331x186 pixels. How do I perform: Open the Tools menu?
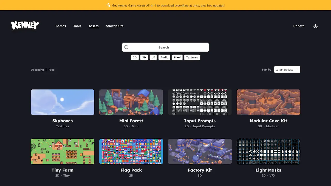tap(77, 26)
